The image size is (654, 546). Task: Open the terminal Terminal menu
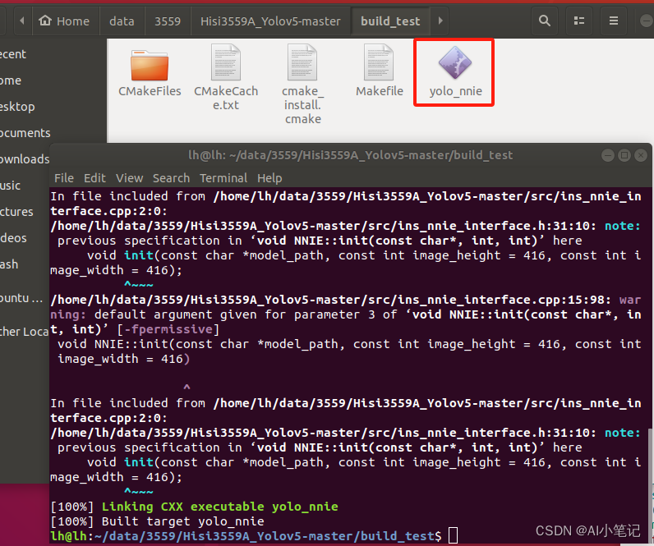pyautogui.click(x=223, y=178)
